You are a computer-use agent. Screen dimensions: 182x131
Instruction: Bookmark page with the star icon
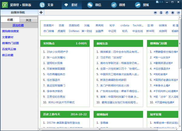[173, 12]
